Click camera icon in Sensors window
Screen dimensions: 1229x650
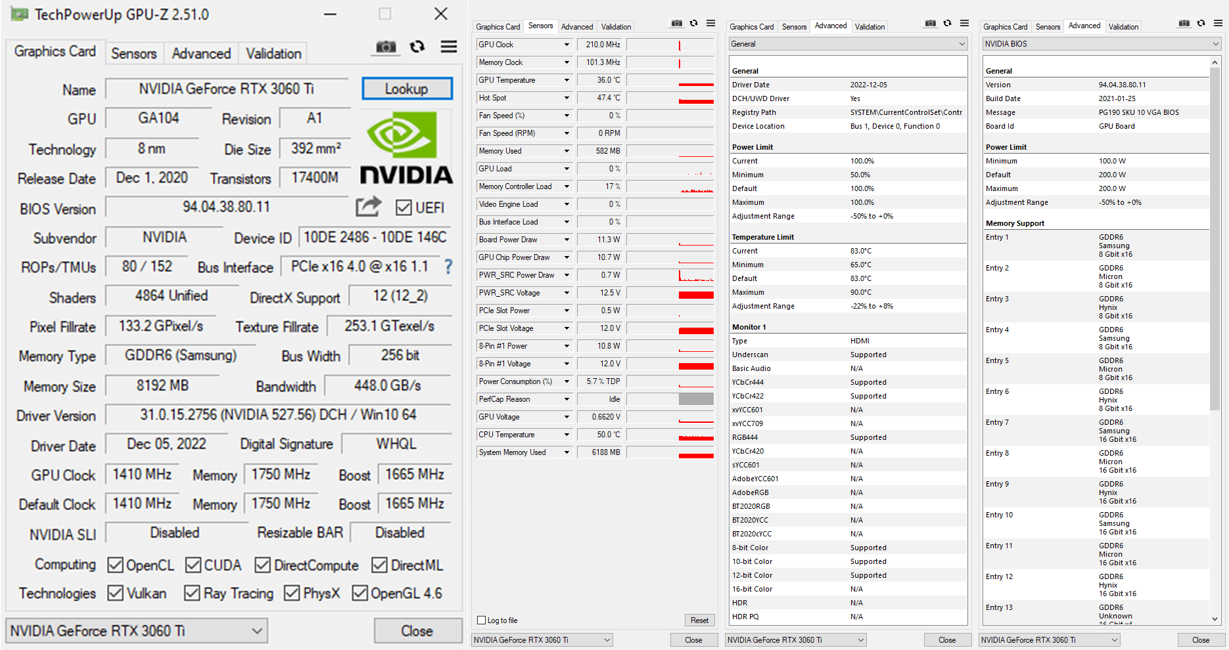676,23
